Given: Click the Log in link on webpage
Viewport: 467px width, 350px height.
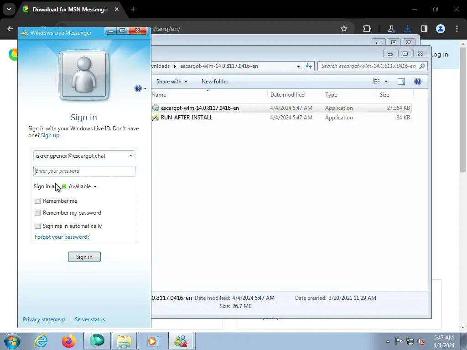Looking at the screenshot, I should 439,55.
